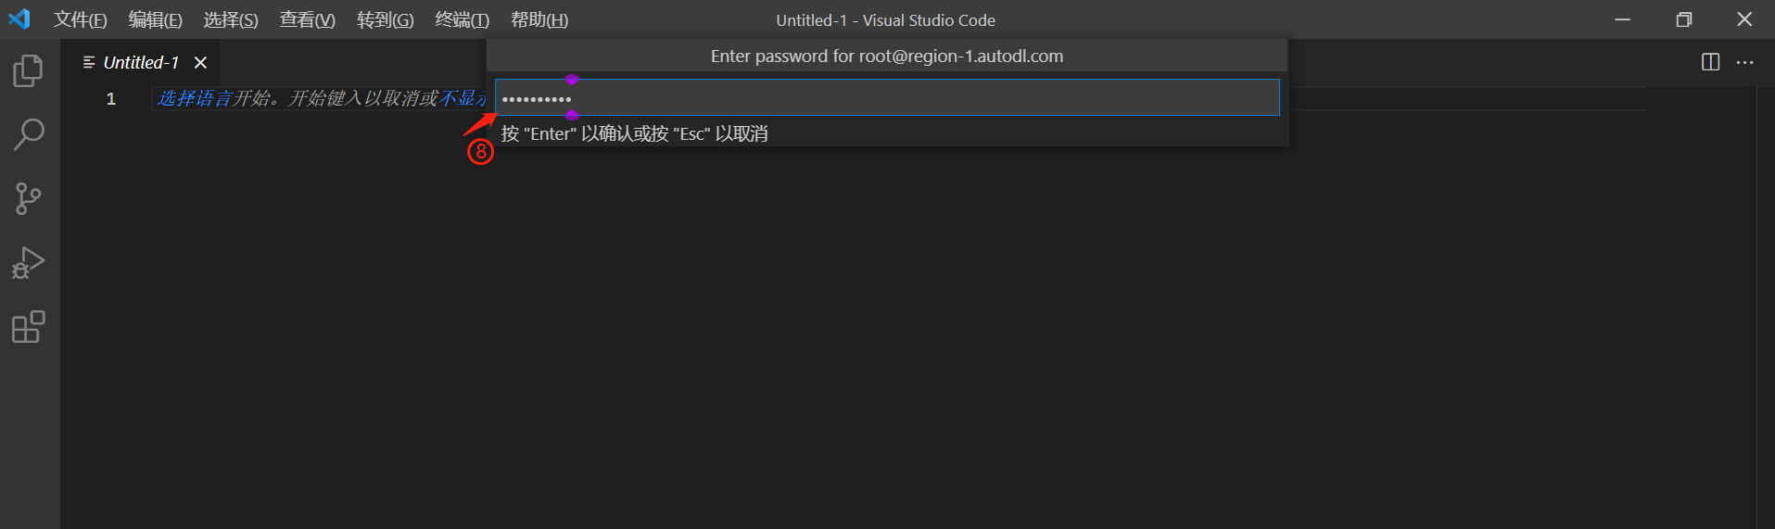Image resolution: width=1775 pixels, height=529 pixels.
Task: Open the 查看(V) menu
Action: coord(308,19)
